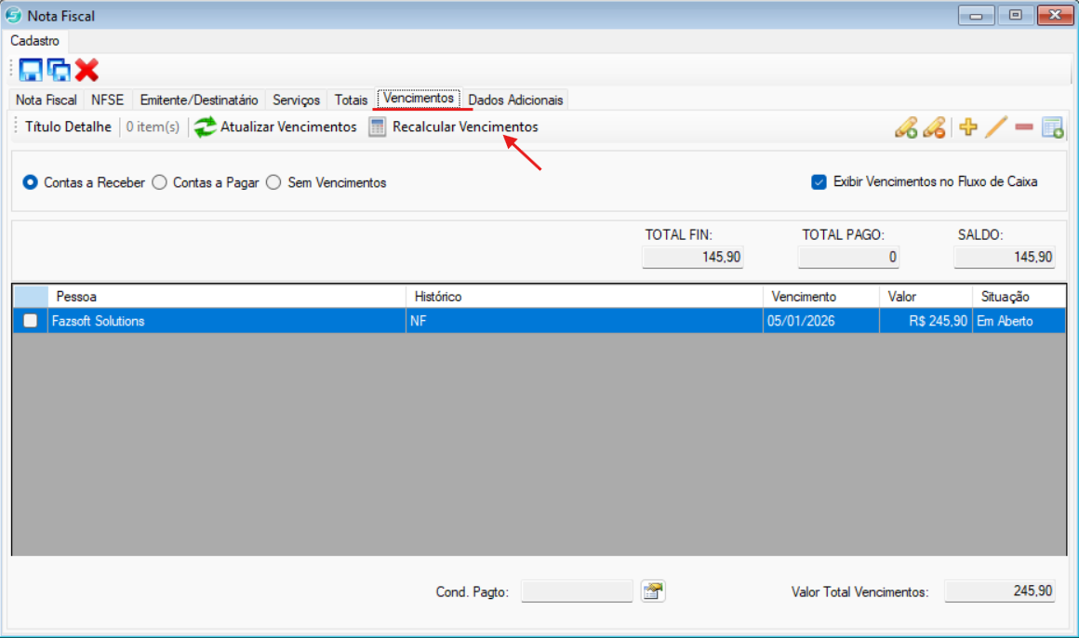Open the Dados Adicionais tab

click(x=515, y=100)
